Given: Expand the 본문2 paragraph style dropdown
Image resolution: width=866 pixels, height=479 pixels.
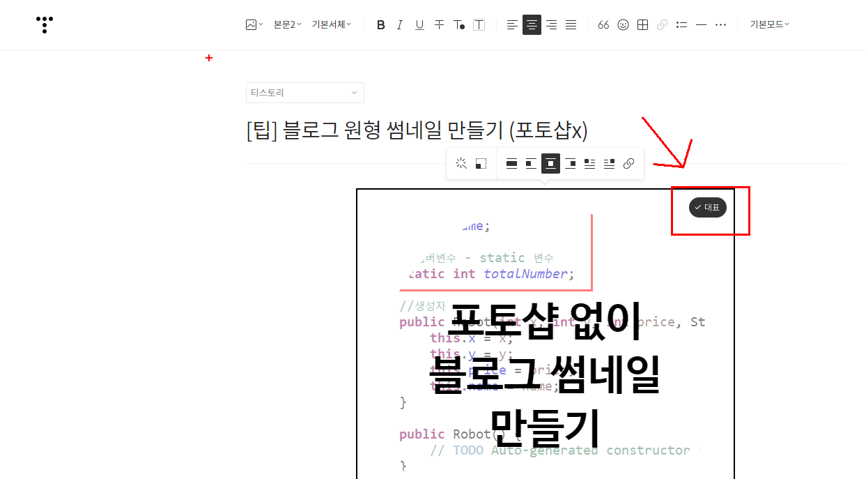Looking at the screenshot, I should 287,24.
